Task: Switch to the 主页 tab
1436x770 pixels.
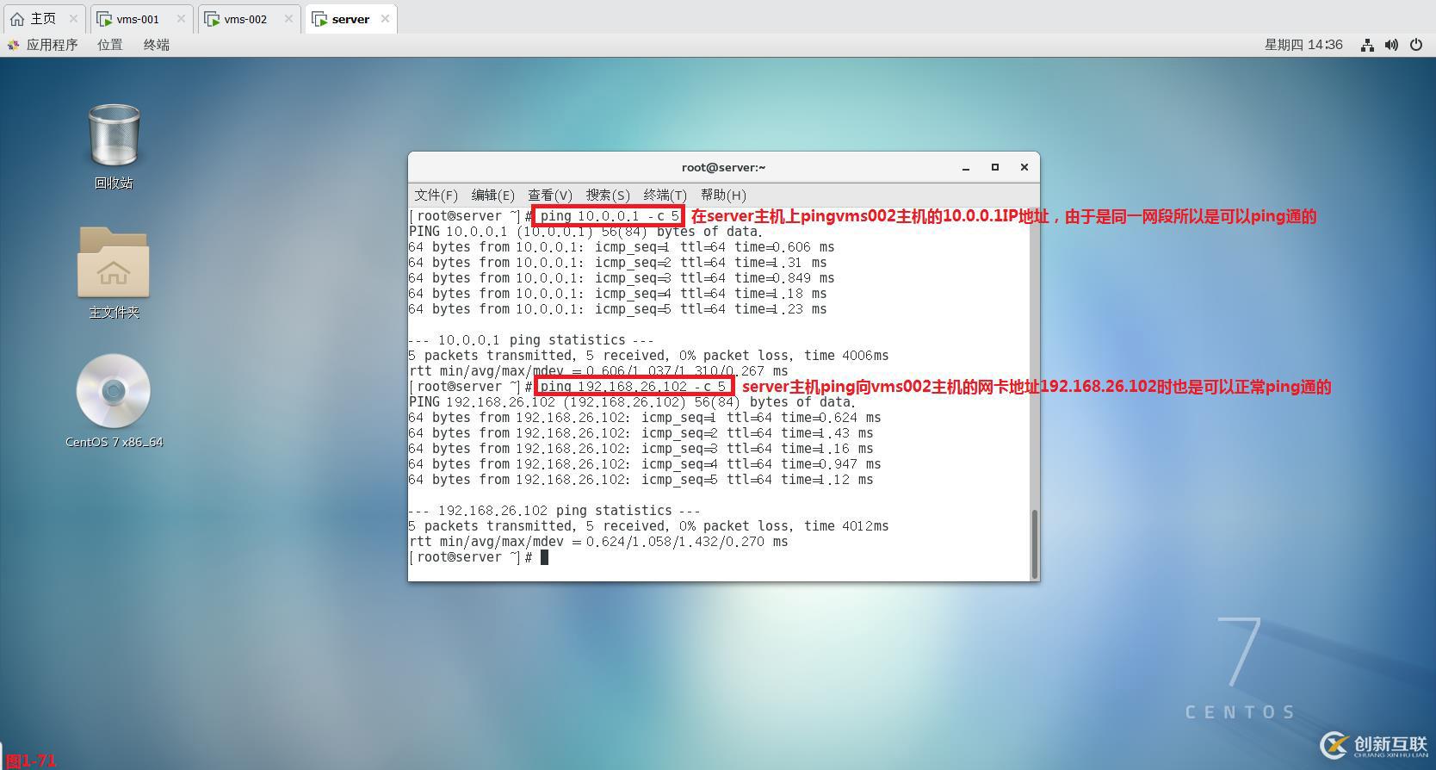Action: (43, 18)
